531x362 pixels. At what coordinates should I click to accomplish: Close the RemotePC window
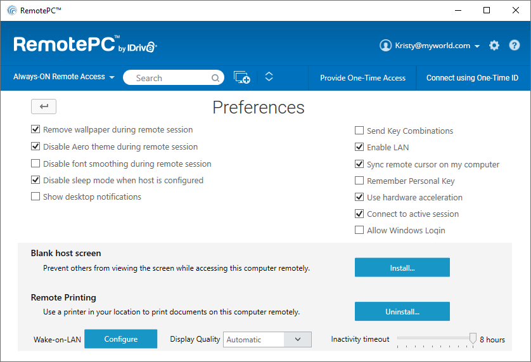click(515, 10)
